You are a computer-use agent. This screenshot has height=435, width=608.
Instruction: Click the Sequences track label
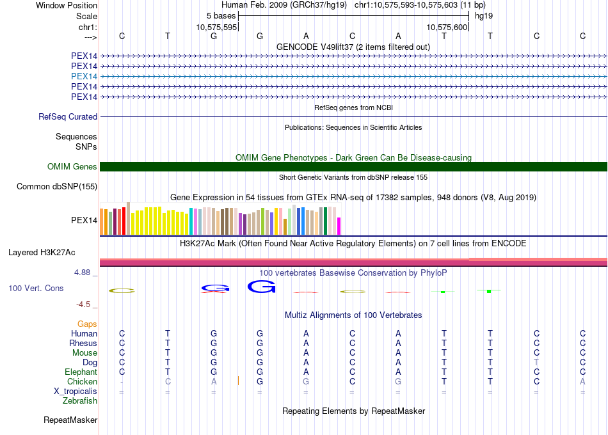coord(76,136)
